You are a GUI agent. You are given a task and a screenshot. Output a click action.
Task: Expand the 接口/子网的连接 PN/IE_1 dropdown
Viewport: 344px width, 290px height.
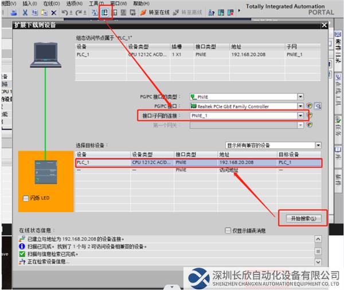(x=300, y=115)
